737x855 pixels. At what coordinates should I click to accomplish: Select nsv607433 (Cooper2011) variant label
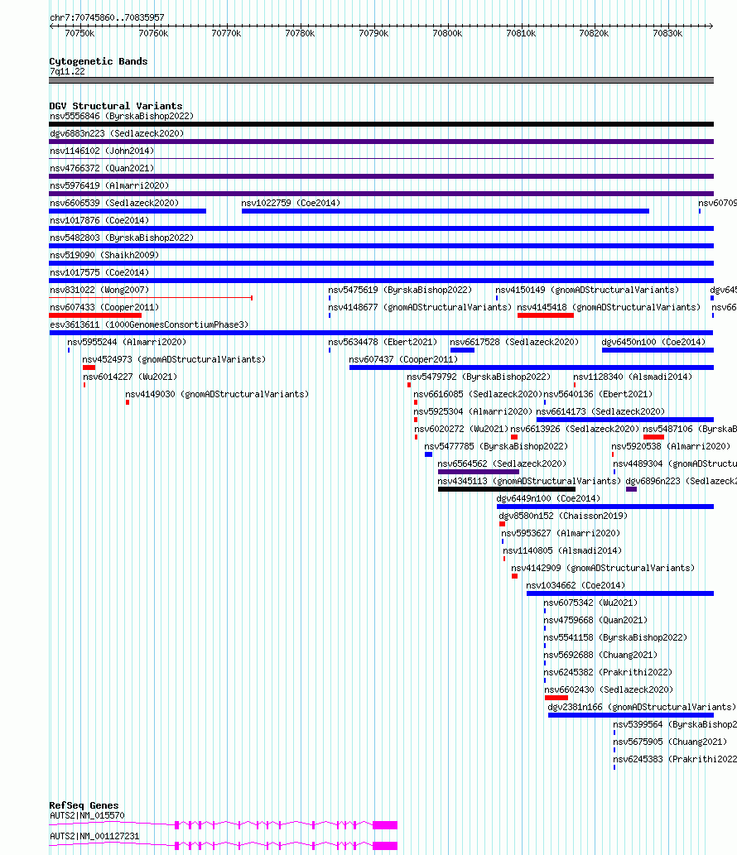click(x=104, y=308)
